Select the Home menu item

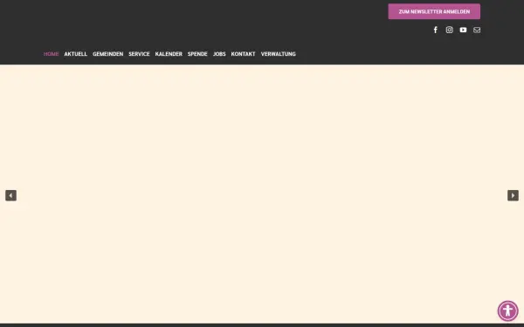tap(52, 54)
